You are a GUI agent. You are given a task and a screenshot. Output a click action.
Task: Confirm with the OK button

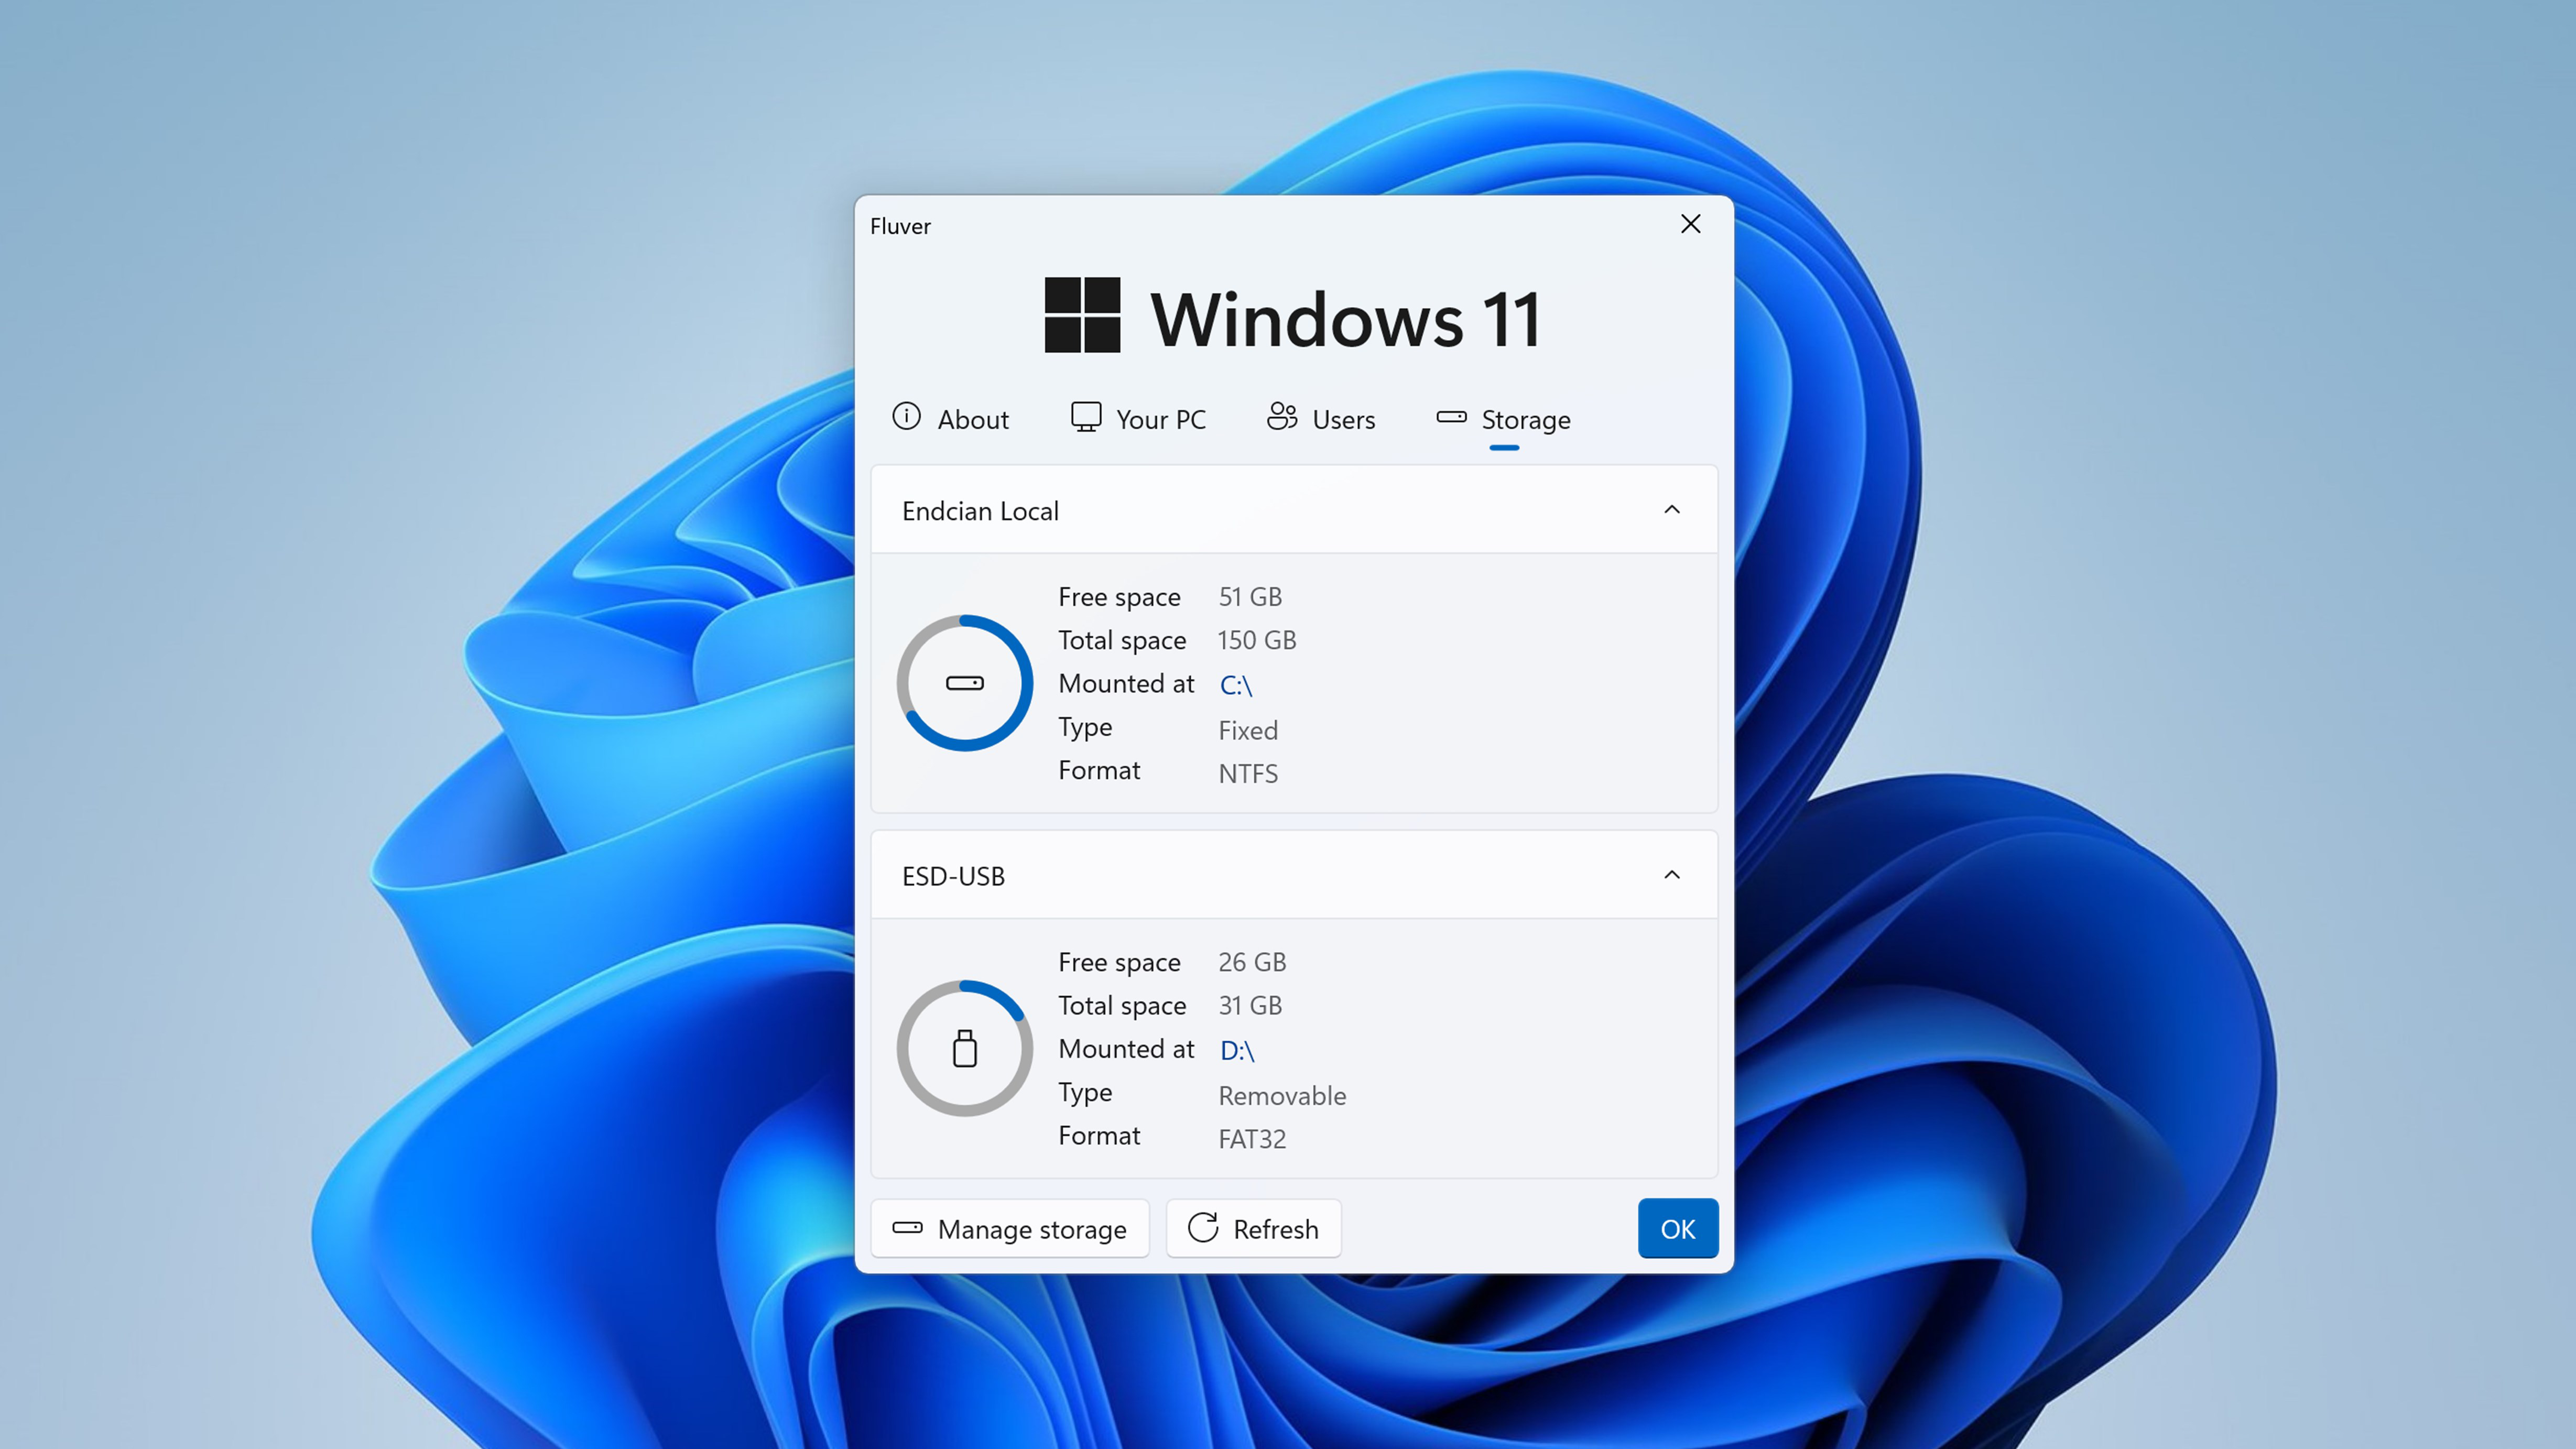(x=1678, y=1229)
